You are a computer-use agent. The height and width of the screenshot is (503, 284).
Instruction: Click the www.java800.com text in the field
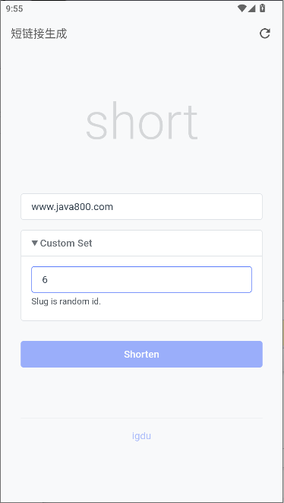(72, 207)
